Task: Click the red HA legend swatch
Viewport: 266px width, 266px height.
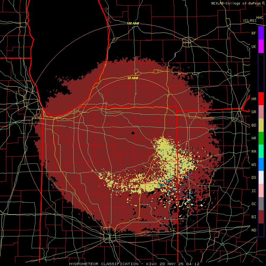Action: pos(261,99)
